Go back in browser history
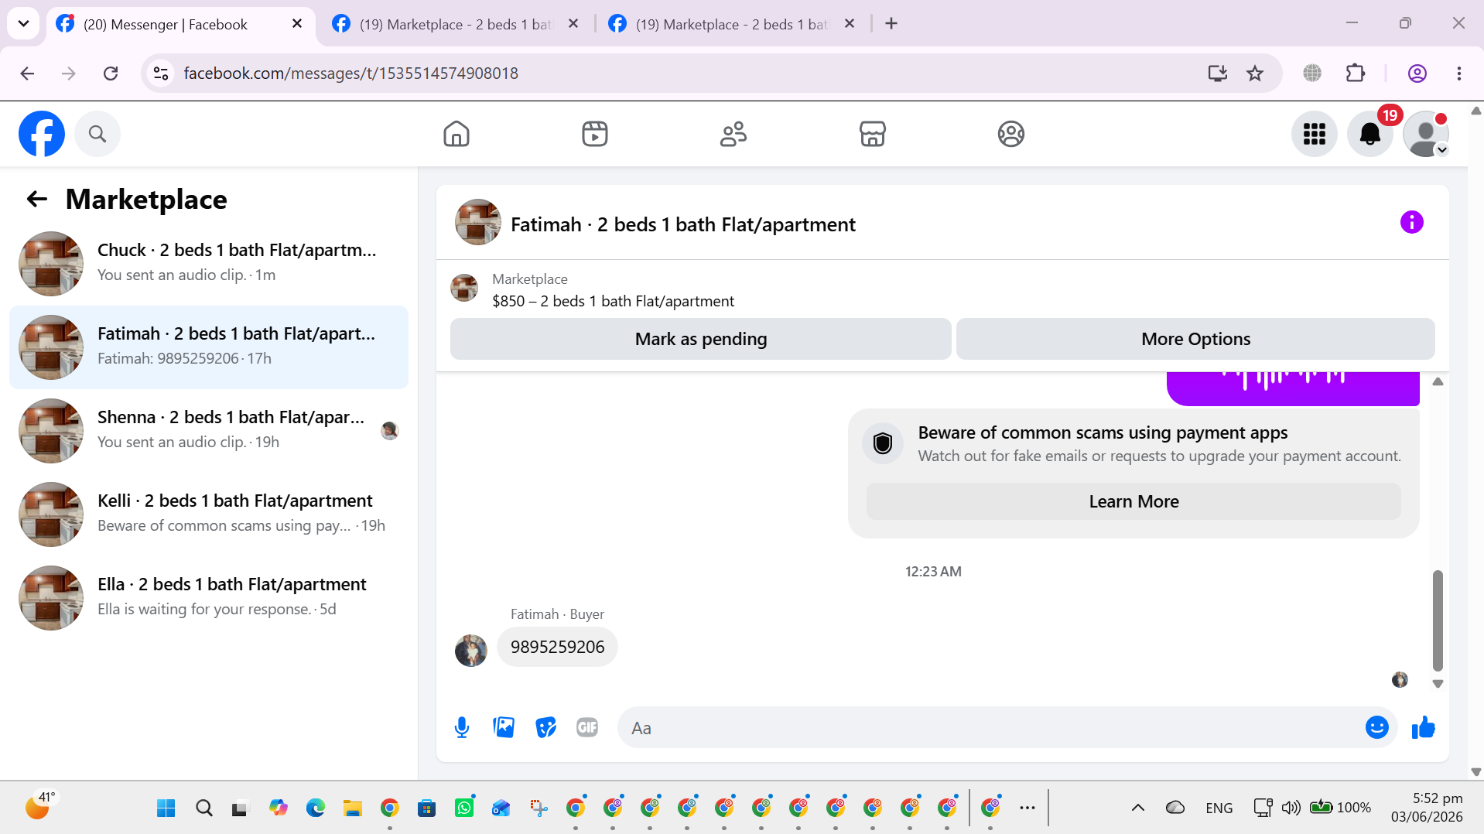1484x834 pixels. click(x=27, y=73)
